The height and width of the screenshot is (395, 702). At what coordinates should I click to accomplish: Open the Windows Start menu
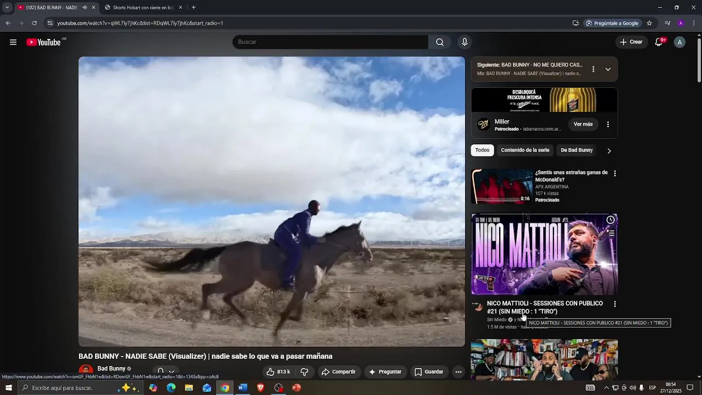click(8, 388)
